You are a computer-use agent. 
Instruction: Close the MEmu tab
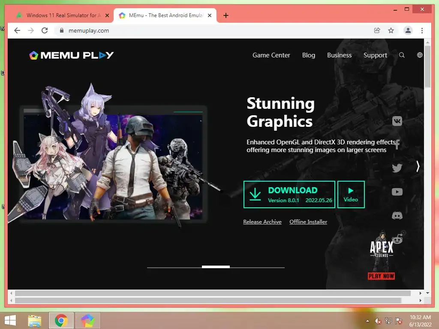pos(209,15)
